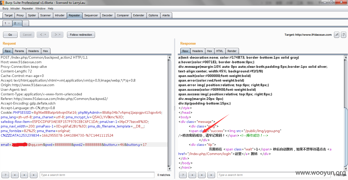Switch to the Scanner tab

(45, 15)
